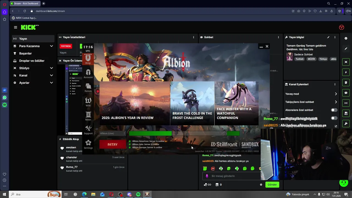This screenshot has height=198, width=352.
Task: Open Albion (Live) server dropdown
Action: pos(112,133)
